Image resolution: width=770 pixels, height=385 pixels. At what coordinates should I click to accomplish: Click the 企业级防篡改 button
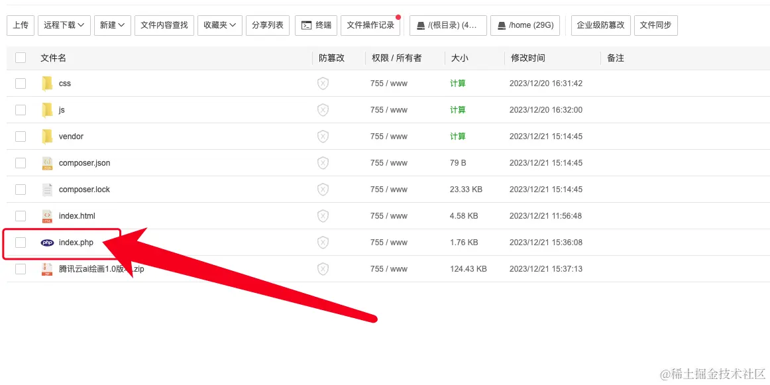[x=601, y=25]
